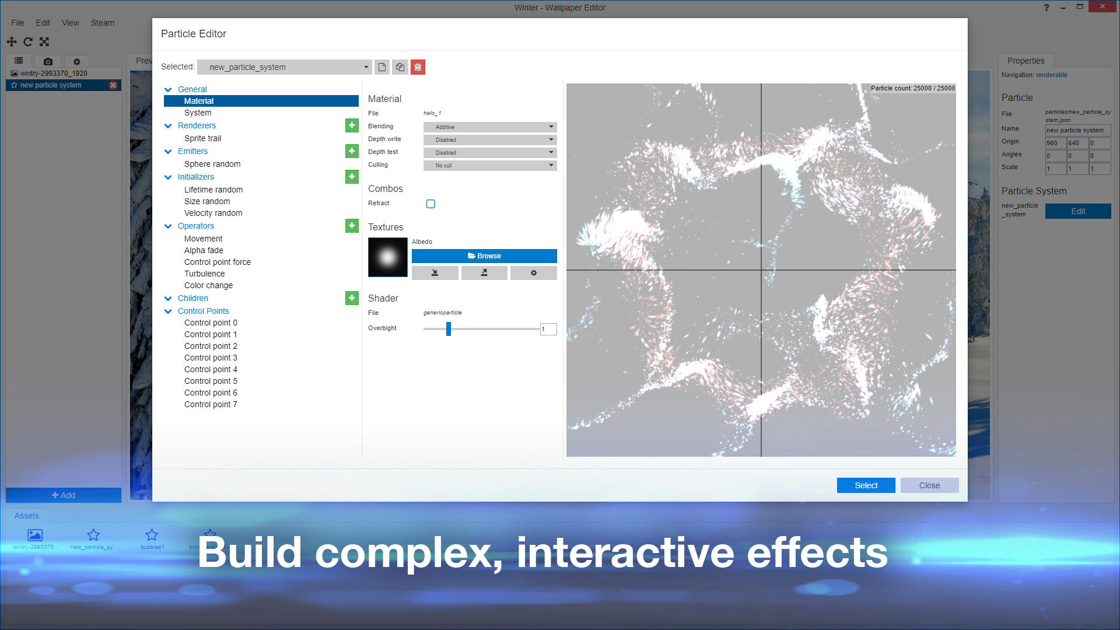Viewport: 1120px width, 630px height.
Task: Click the import texture icon under Albedo
Action: (435, 273)
